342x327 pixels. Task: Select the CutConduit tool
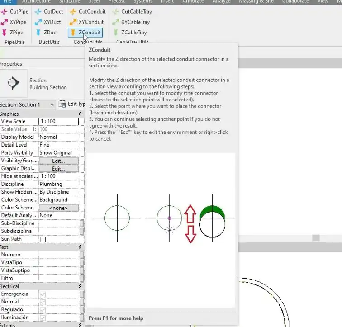pos(88,12)
